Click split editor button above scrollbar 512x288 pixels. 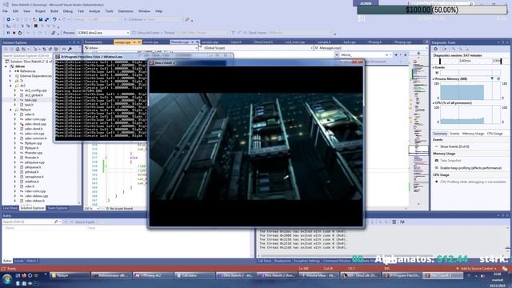coord(418,53)
